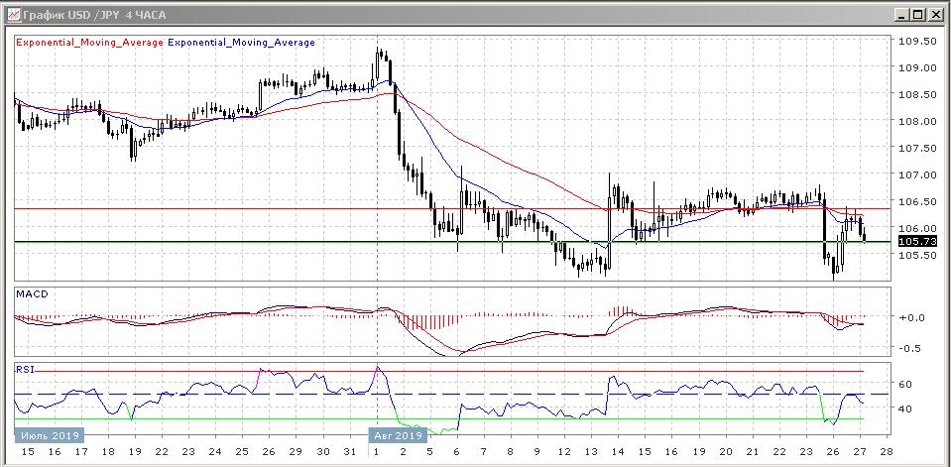The image size is (951, 467).
Task: Click the chart icon in the title bar
Action: click(x=11, y=14)
